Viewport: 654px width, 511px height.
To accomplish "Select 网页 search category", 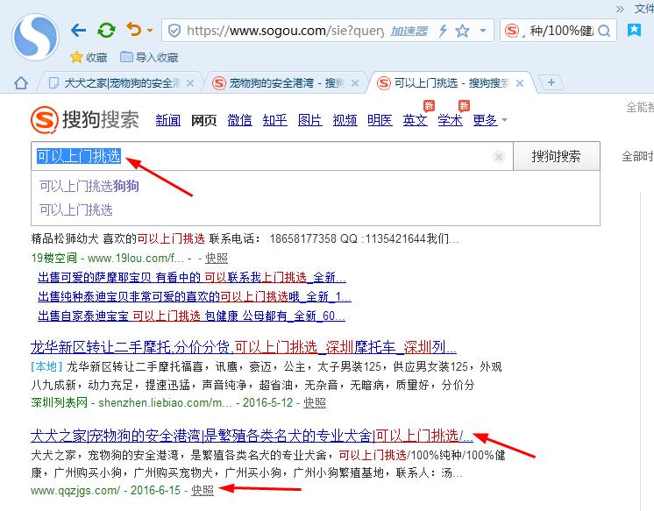I will (x=203, y=120).
